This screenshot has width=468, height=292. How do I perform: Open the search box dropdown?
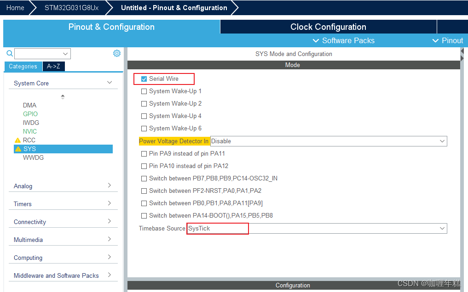click(65, 54)
